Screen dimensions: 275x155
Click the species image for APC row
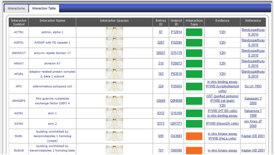[114, 86]
